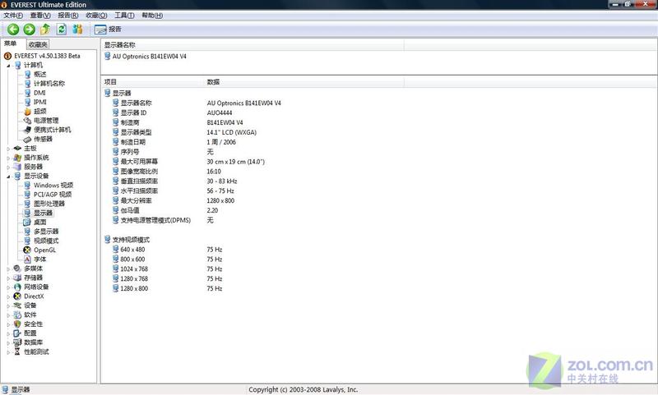Select Windows 视频 in the tree
This screenshot has width=658, height=395.
point(53,185)
